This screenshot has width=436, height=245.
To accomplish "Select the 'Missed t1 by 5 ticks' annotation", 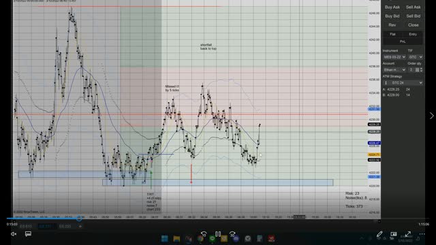I will pos(172,88).
